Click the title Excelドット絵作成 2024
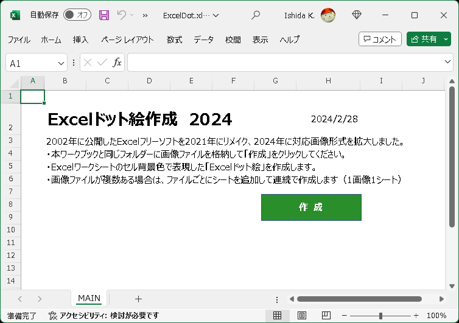Image resolution: width=459 pixels, height=323 pixels. 139,119
